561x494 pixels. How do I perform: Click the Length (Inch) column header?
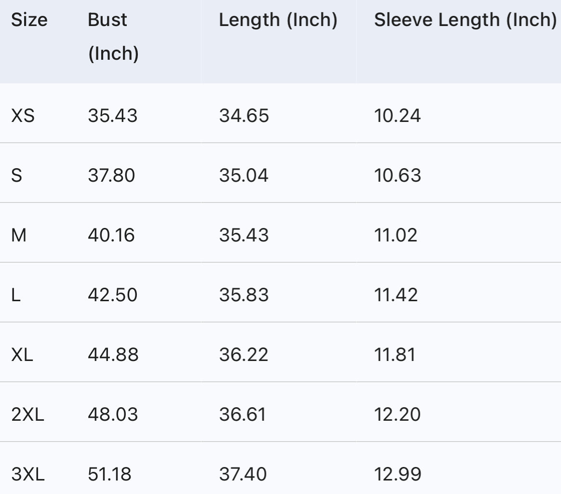click(278, 20)
